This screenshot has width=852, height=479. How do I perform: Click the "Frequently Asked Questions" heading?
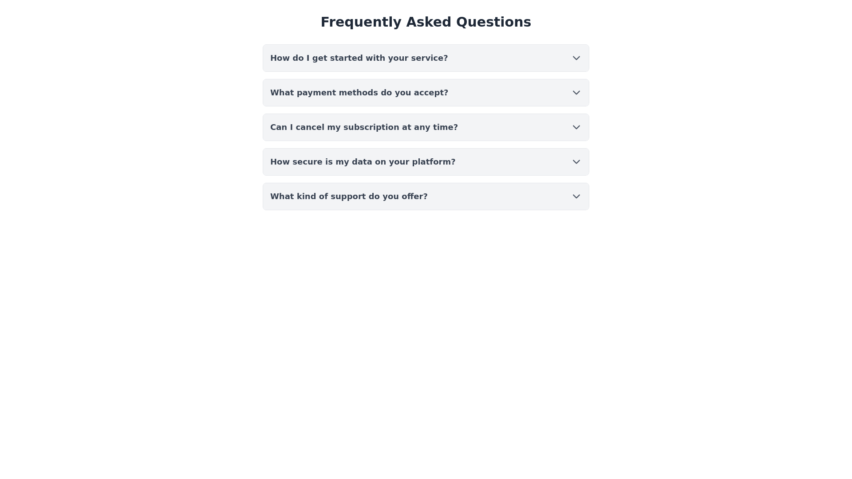coord(426,22)
